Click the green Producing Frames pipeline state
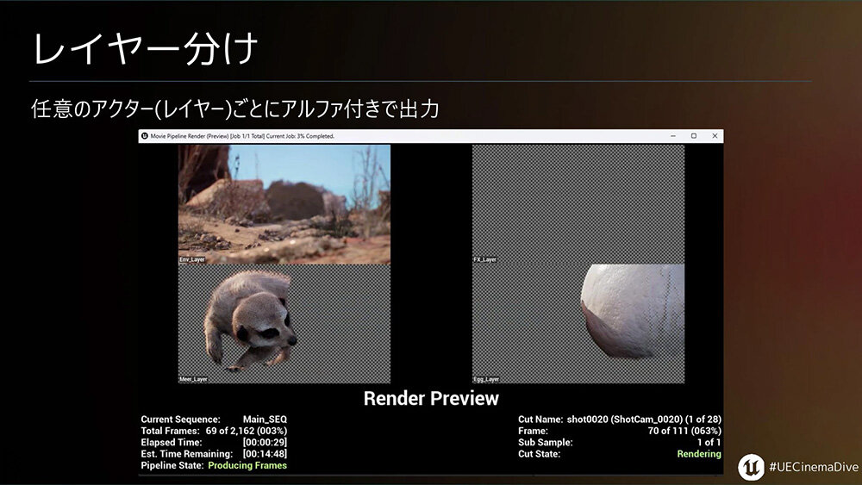 tap(247, 465)
